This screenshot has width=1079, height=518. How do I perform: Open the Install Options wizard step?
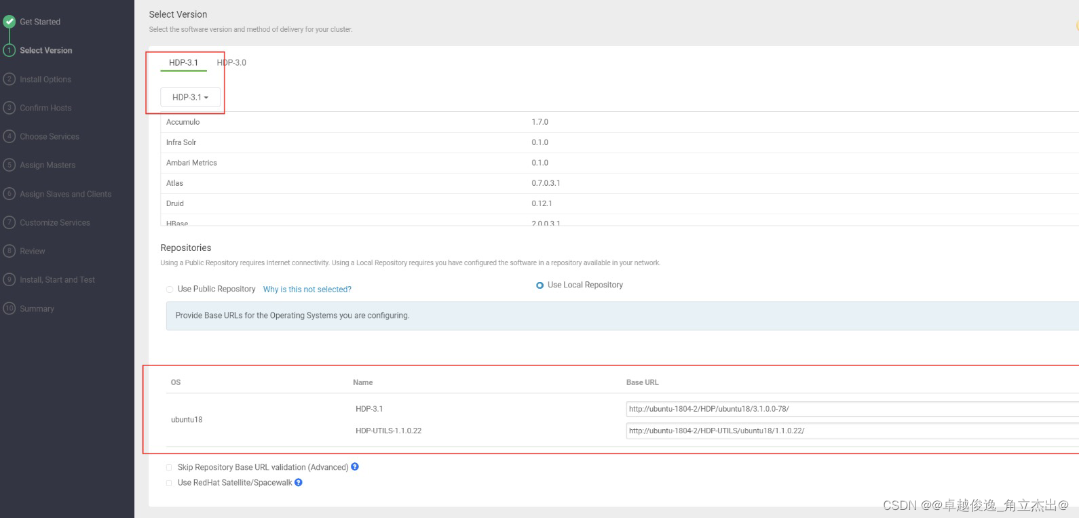click(x=45, y=79)
